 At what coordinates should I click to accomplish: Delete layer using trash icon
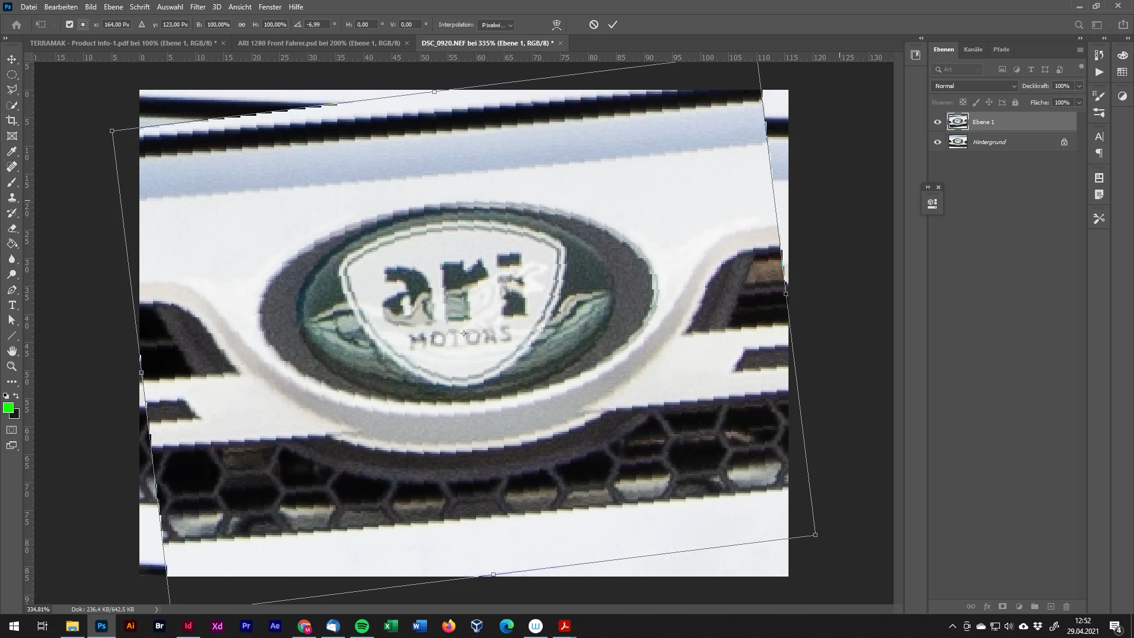[x=1067, y=607]
